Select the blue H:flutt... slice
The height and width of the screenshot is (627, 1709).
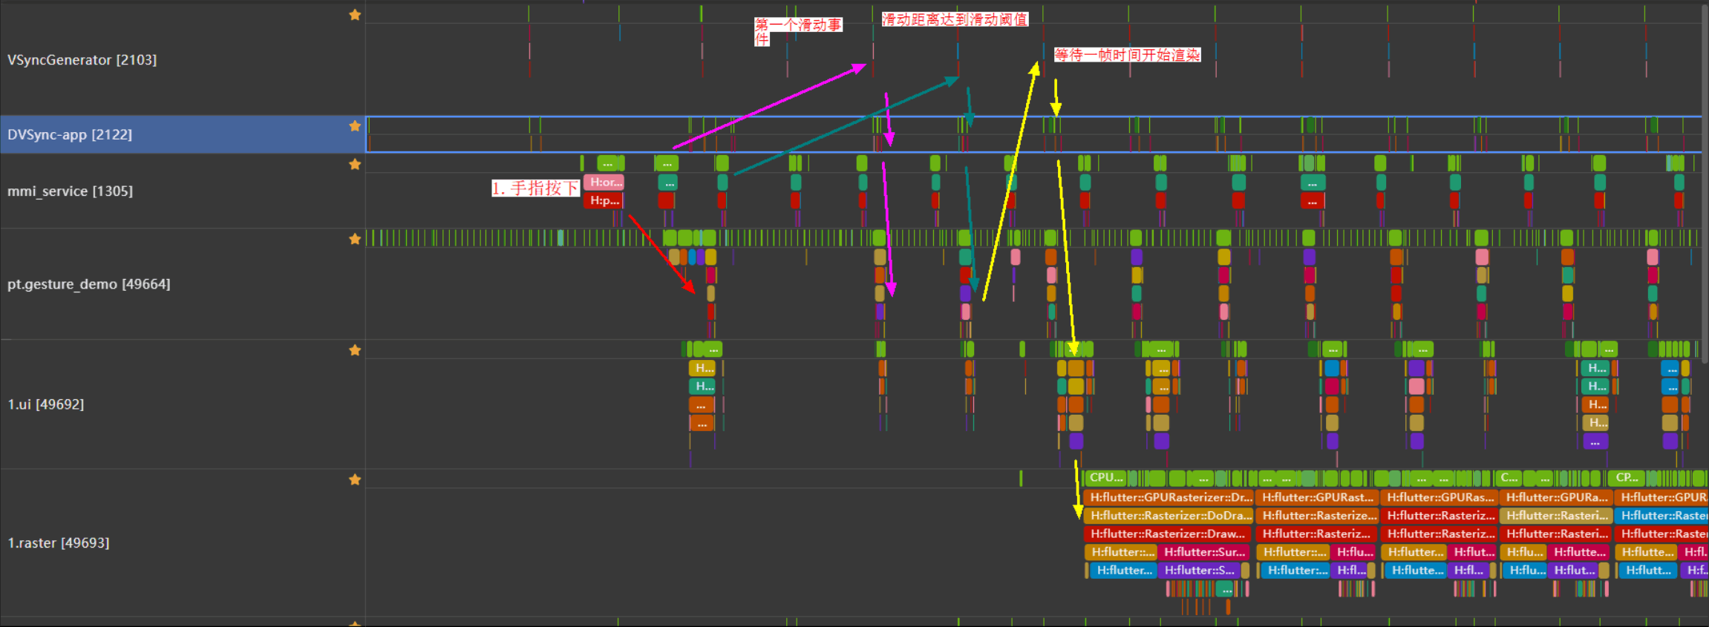click(x=1647, y=570)
